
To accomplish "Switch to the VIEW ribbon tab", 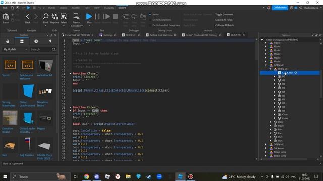I will 97,8.
